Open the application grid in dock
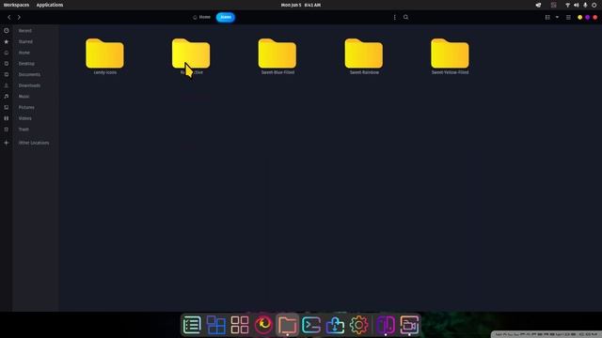Image resolution: width=602 pixels, height=338 pixels. point(240,325)
